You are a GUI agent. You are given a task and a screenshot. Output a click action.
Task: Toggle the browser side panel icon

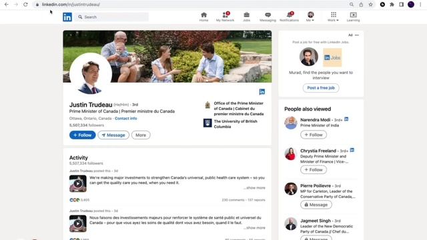(x=402, y=5)
